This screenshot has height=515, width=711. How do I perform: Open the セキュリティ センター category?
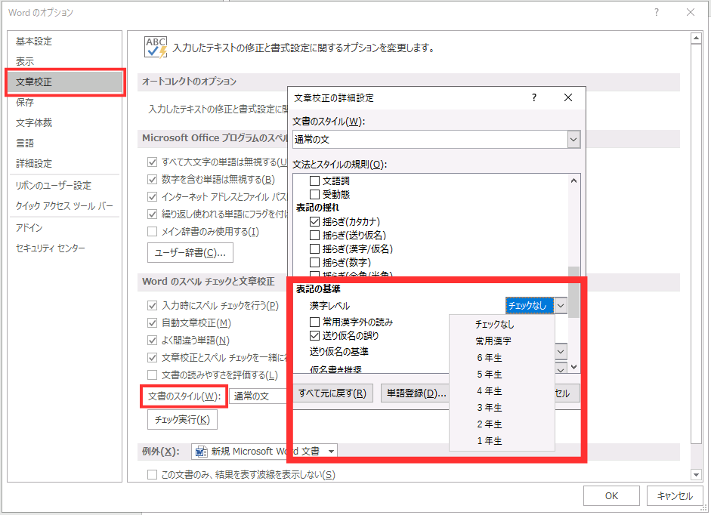[65, 248]
